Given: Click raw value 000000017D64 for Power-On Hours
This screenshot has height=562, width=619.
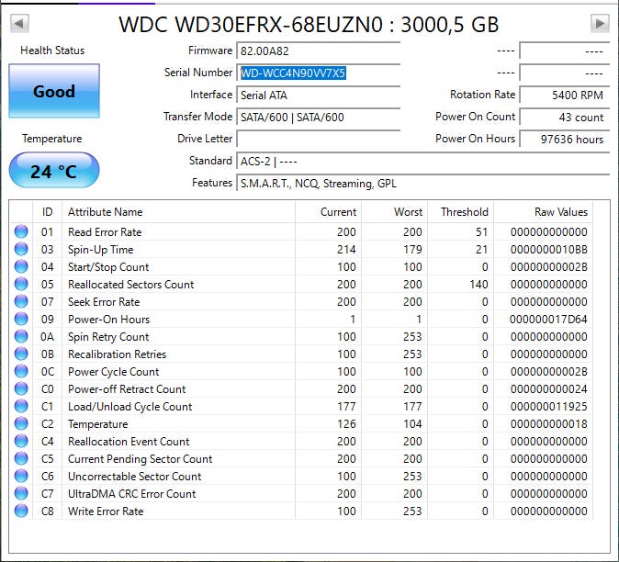Looking at the screenshot, I should coord(548,320).
